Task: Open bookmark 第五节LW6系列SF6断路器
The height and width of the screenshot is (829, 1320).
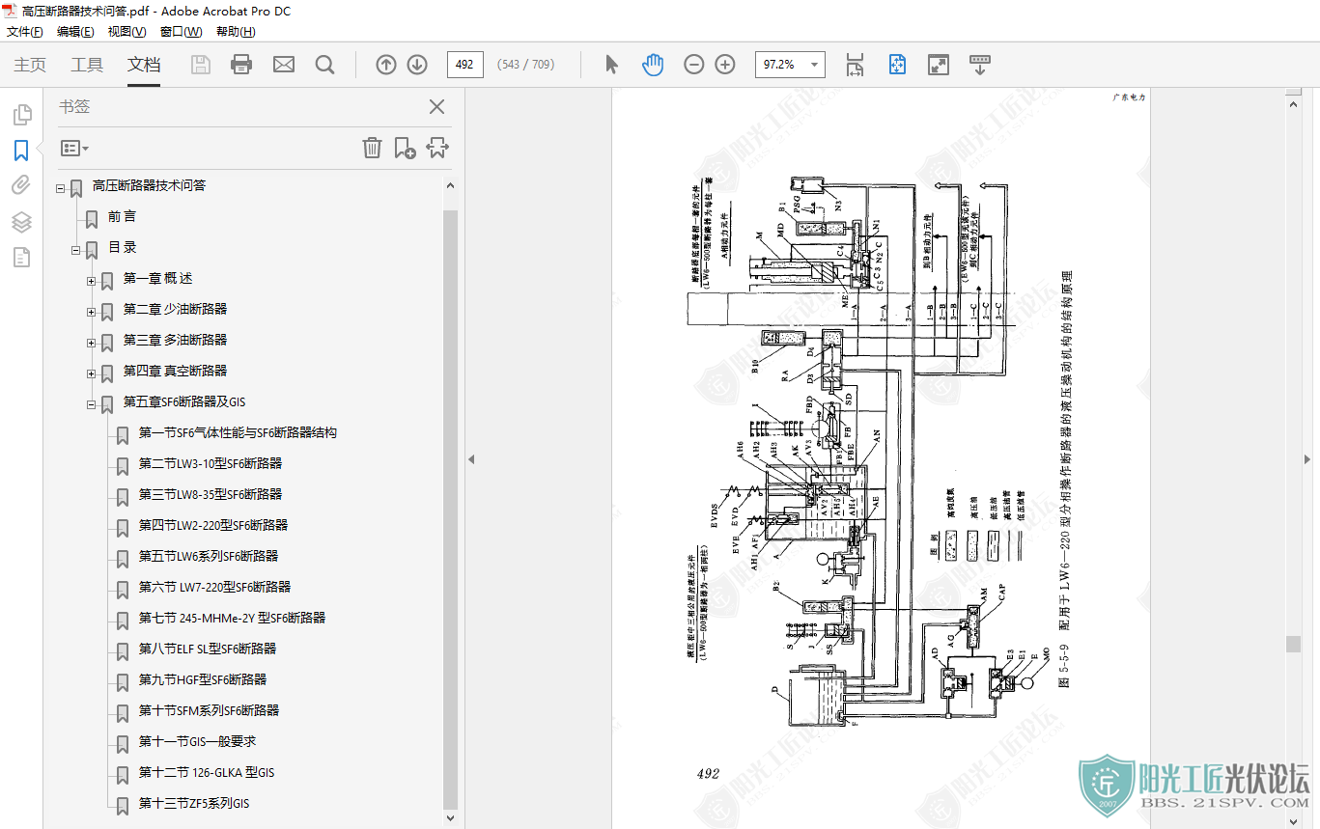Action: click(x=209, y=556)
